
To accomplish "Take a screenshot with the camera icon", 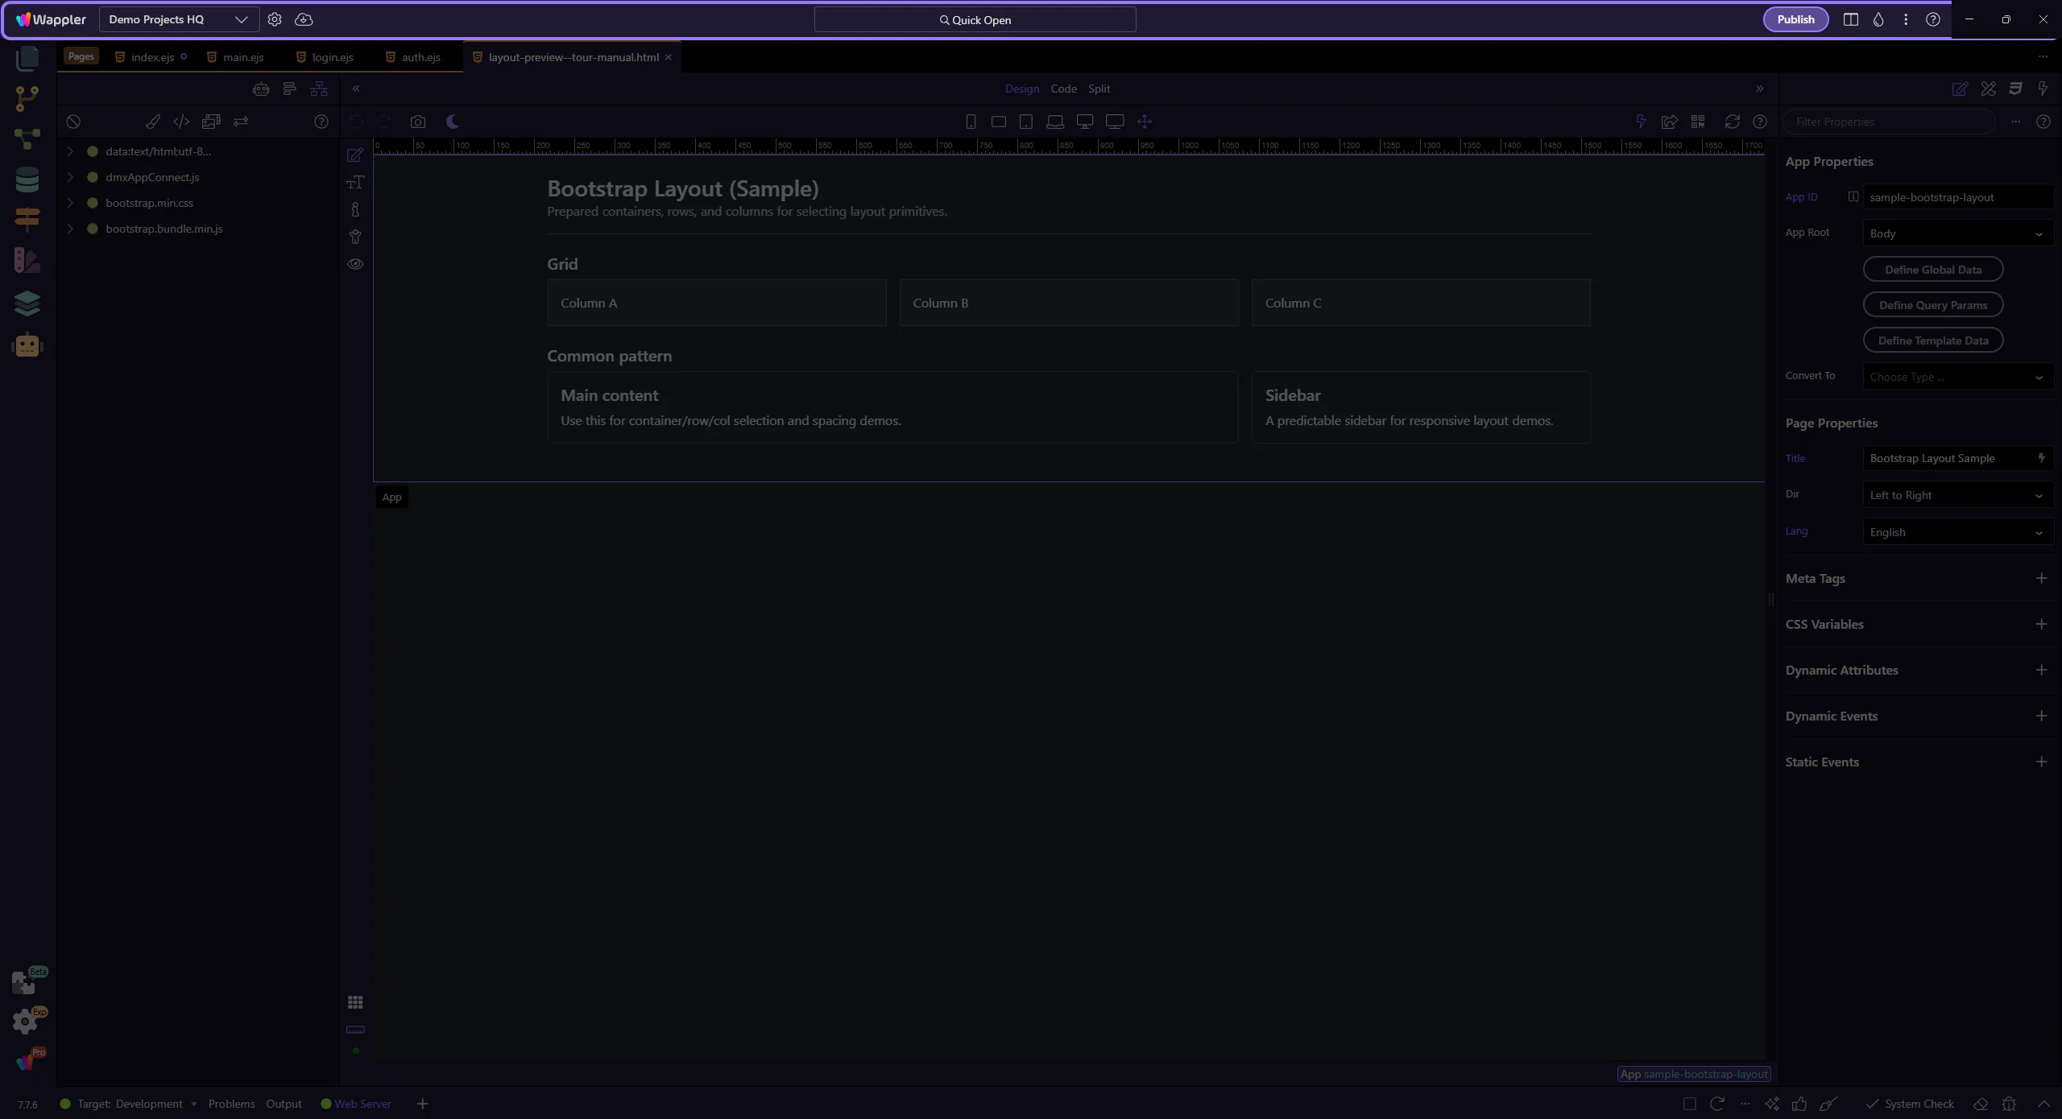I will [x=417, y=122].
